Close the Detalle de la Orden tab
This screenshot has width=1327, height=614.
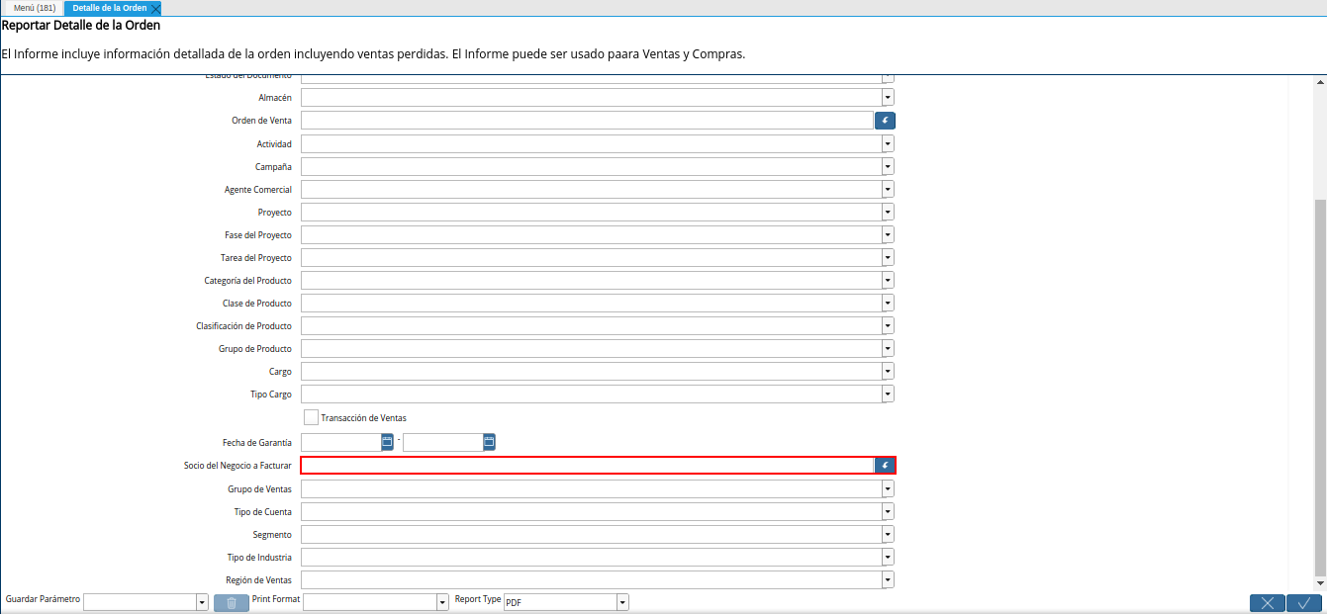[x=155, y=8]
